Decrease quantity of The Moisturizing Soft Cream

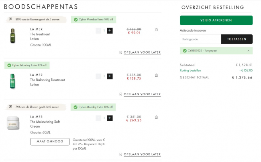click(98, 118)
